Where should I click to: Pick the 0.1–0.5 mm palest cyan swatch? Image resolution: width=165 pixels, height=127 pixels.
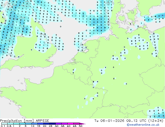[x=4, y=124]
